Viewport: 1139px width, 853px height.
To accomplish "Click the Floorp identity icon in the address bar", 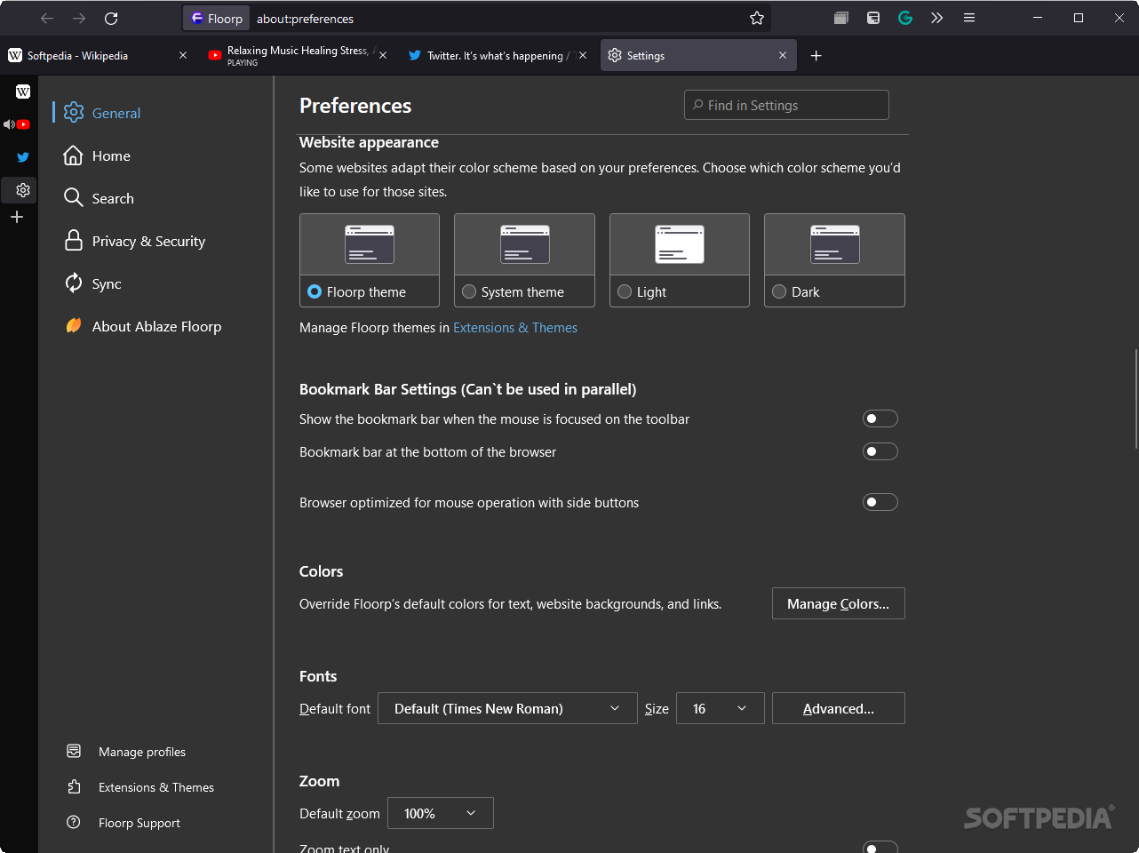I will pyautogui.click(x=217, y=18).
